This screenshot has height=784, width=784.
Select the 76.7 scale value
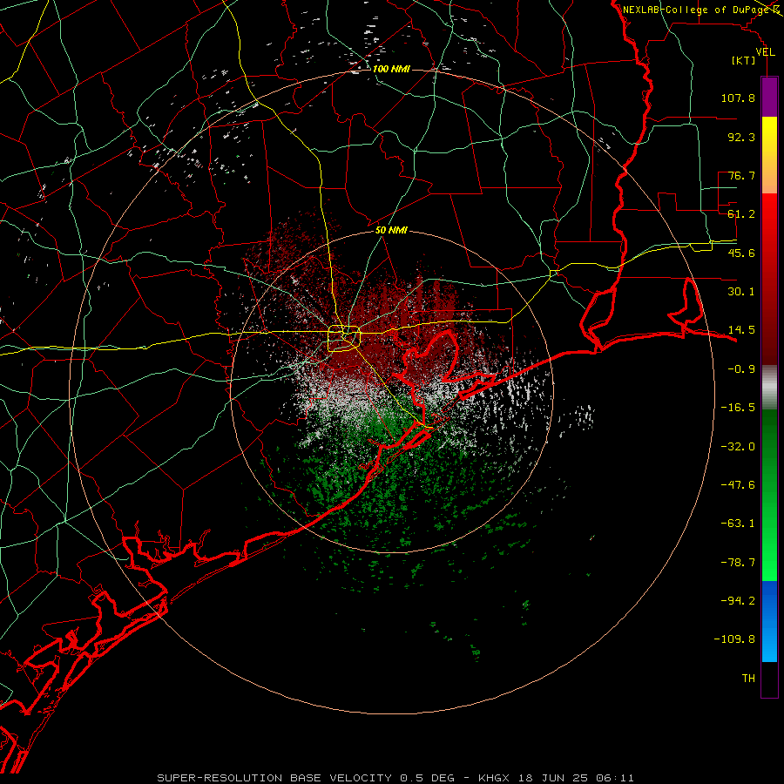tap(741, 175)
